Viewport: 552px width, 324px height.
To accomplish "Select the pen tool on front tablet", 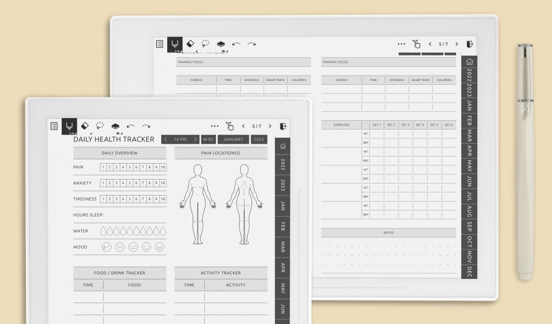I will pyautogui.click(x=70, y=126).
